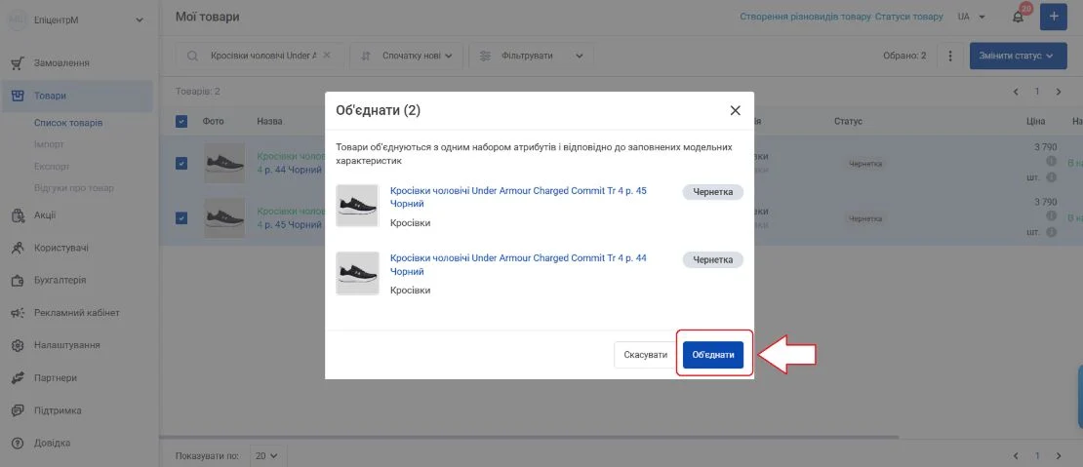Click Чернетка badge of р. 44 item in dialog
1083x467 pixels.
coord(713,260)
